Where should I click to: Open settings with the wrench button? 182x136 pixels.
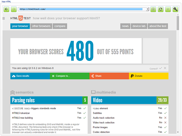(x=175, y=9)
